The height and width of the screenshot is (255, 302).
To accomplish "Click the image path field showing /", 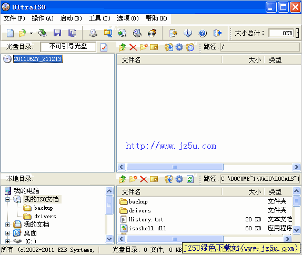I will [x=260, y=47].
